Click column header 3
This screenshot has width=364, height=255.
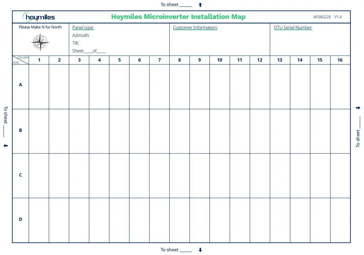79,60
